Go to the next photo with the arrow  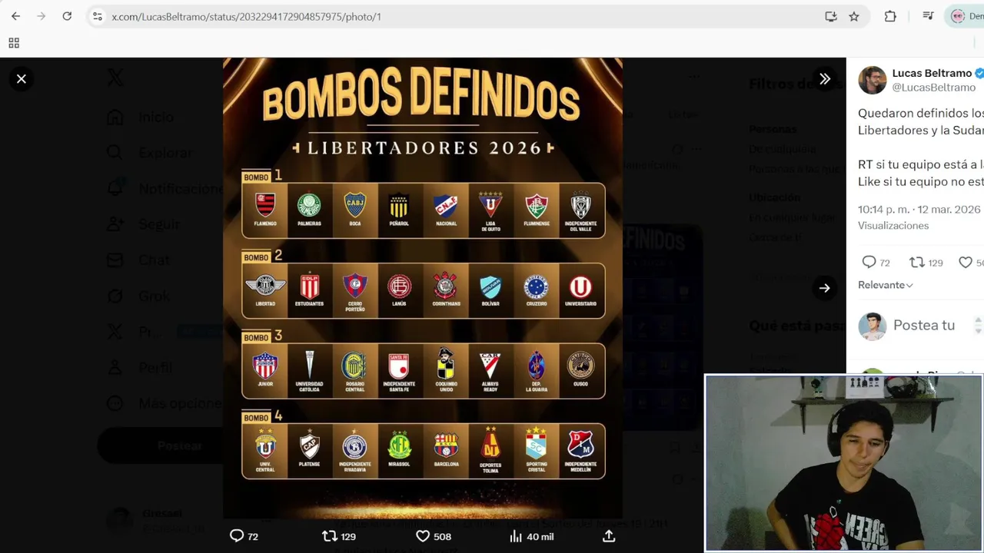[824, 288]
